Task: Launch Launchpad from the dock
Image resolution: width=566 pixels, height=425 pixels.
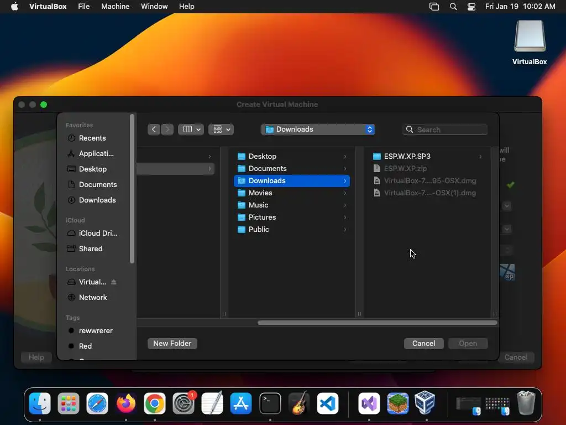Action: (x=68, y=403)
